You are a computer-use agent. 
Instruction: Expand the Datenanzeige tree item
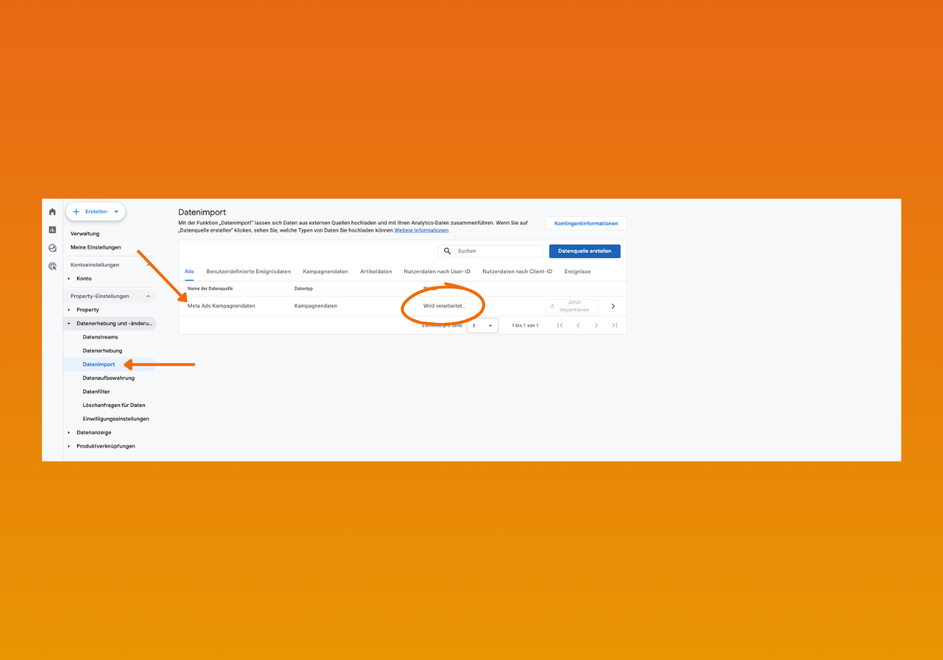69,433
